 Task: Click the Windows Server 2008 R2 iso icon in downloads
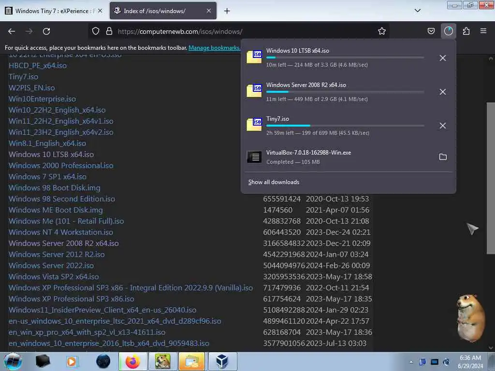[x=254, y=91]
